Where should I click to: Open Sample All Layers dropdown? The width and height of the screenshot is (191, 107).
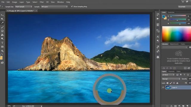(54, 7)
